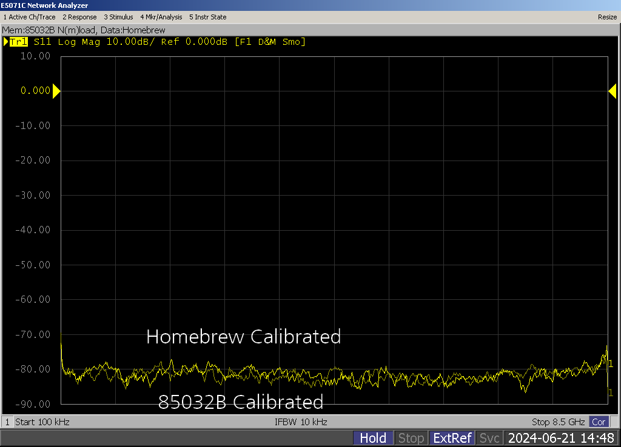Open the 4 Mkr/Analysis menu

pyautogui.click(x=161, y=17)
